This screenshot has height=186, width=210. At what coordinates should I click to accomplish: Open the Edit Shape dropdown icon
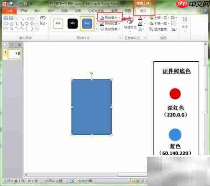tap(43, 18)
